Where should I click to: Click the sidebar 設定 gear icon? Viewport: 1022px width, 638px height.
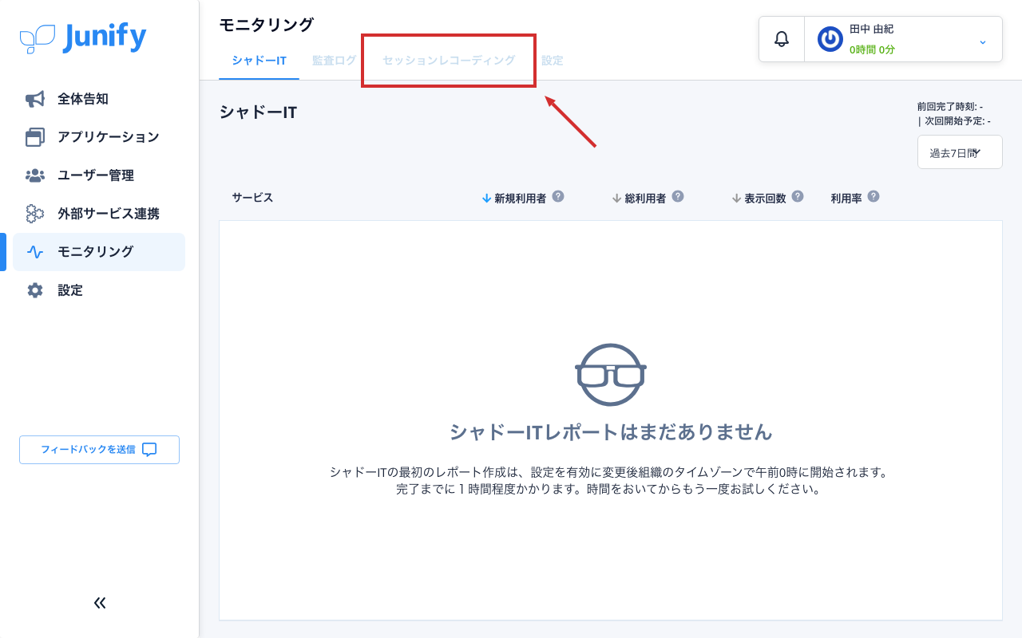coord(35,290)
